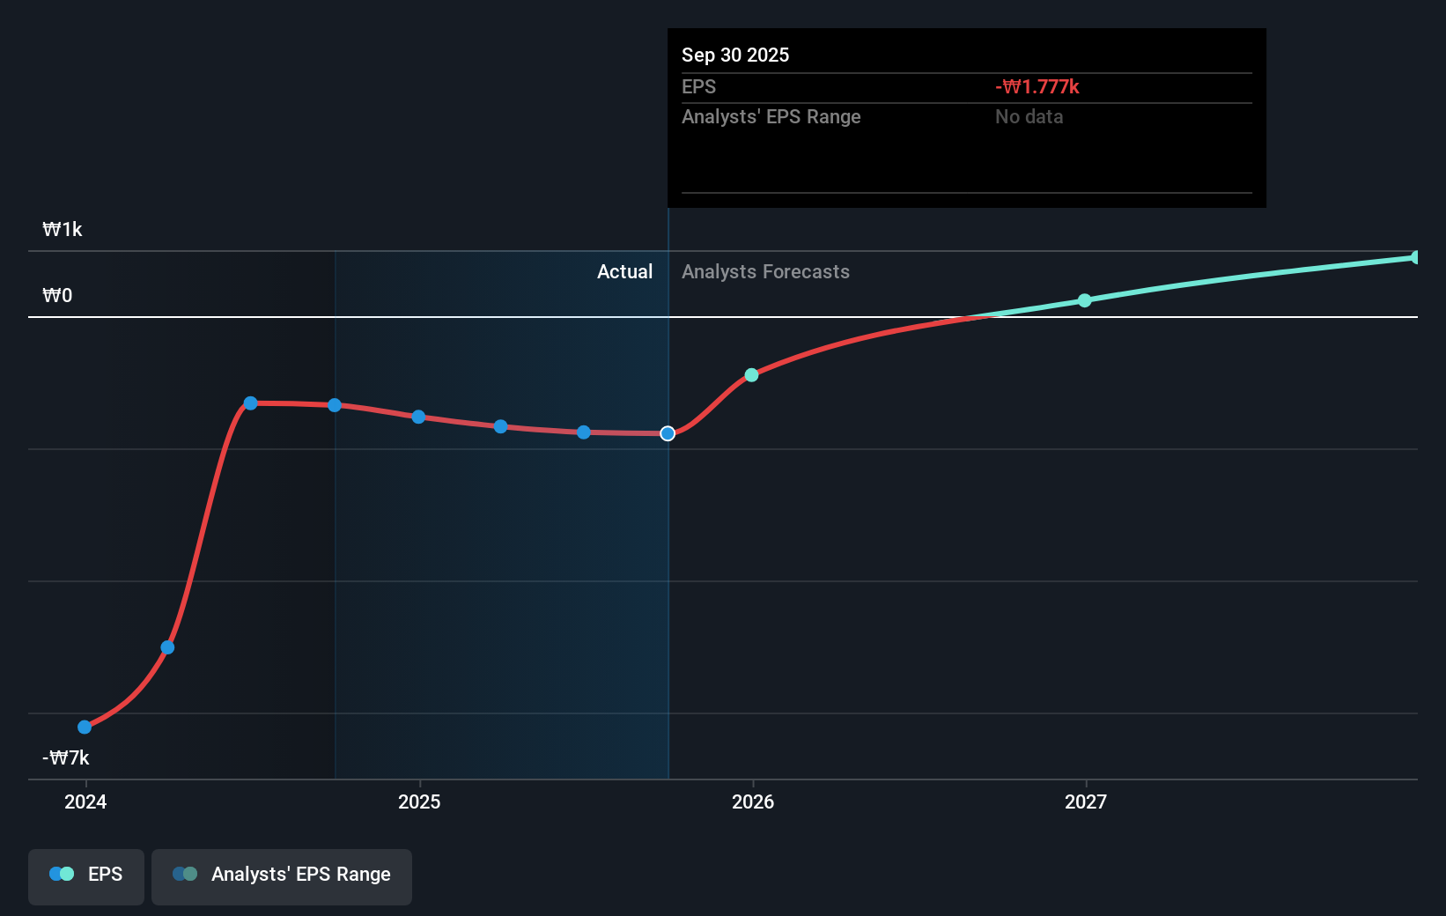Switch to the Actual section label
Image resolution: width=1446 pixels, height=916 pixels.
625,271
